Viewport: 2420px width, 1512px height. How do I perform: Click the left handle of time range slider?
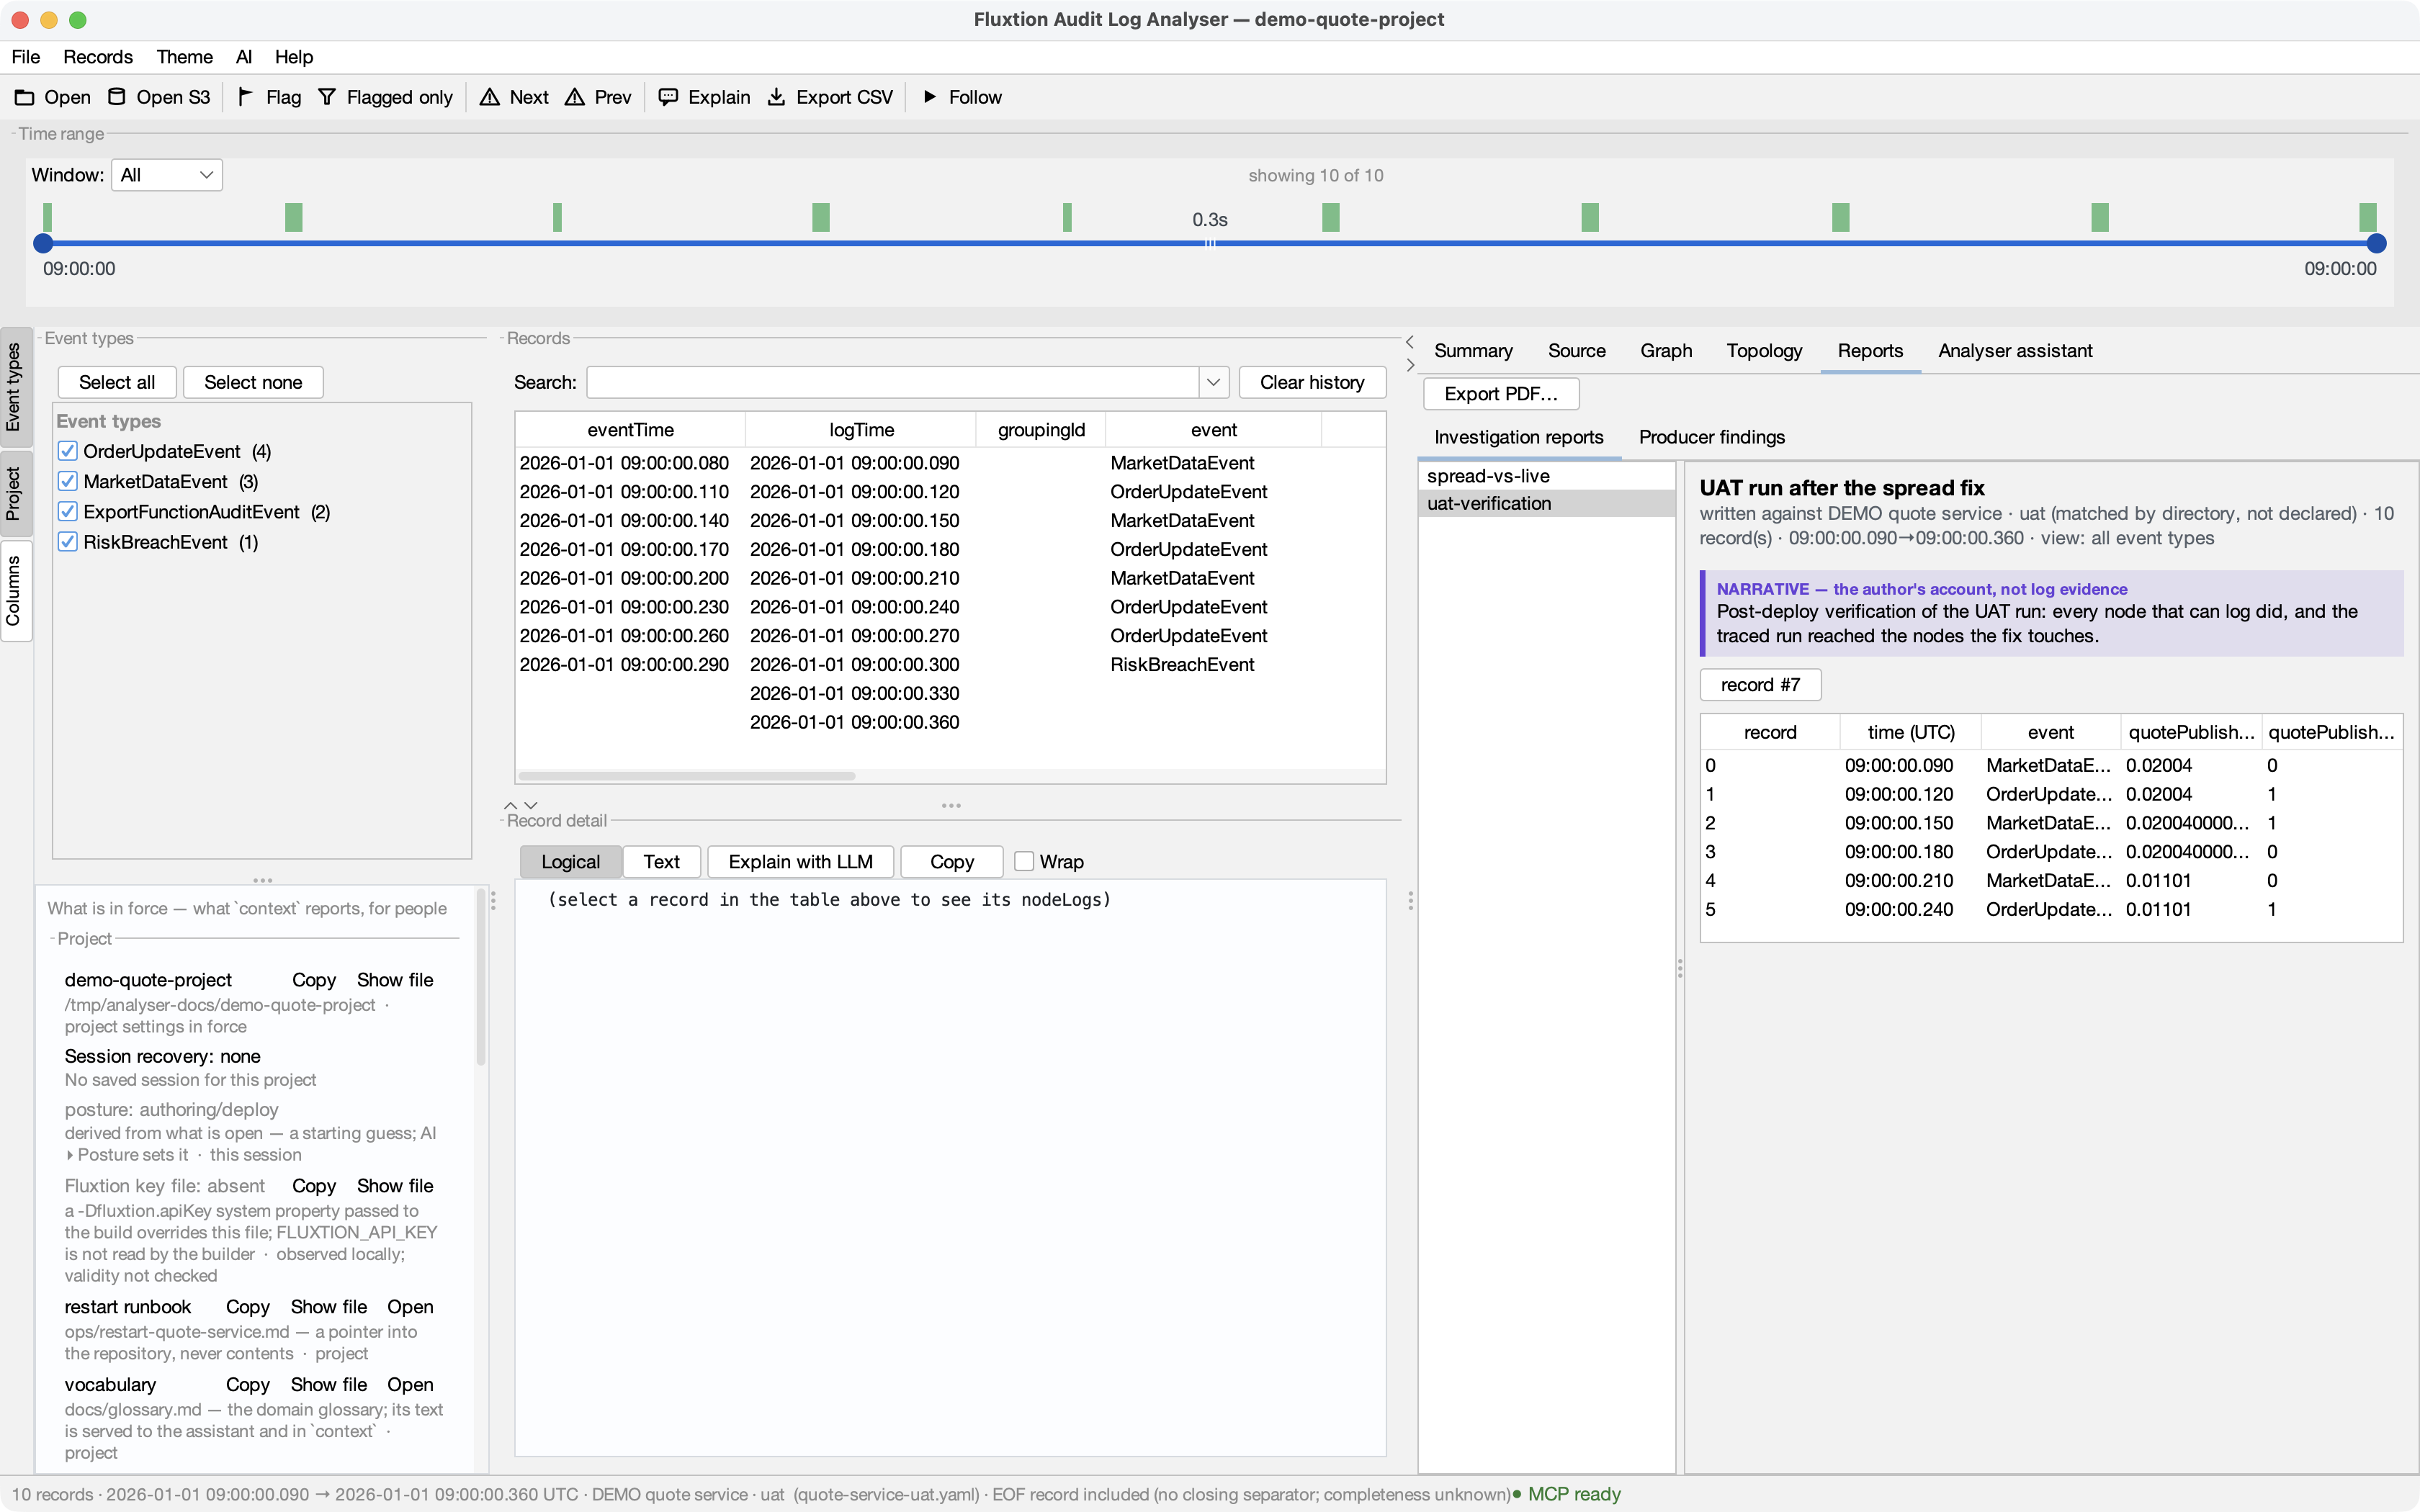coord(43,243)
